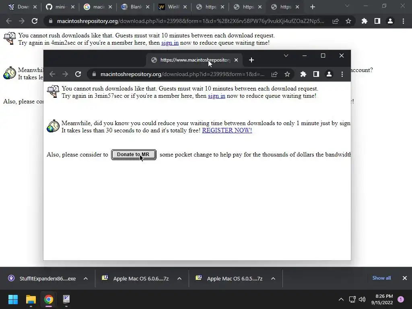
Task: Open profile avatar in background window
Action: pos(390,21)
